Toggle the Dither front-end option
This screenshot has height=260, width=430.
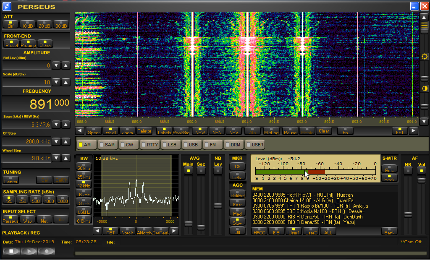click(x=45, y=44)
